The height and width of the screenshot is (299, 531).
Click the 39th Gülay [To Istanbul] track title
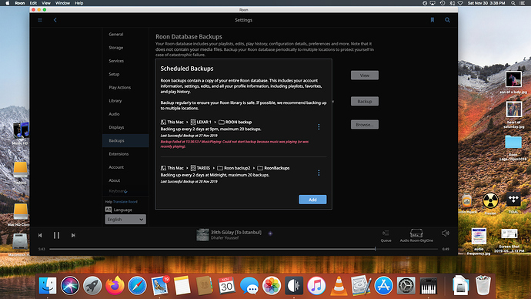[x=236, y=232]
